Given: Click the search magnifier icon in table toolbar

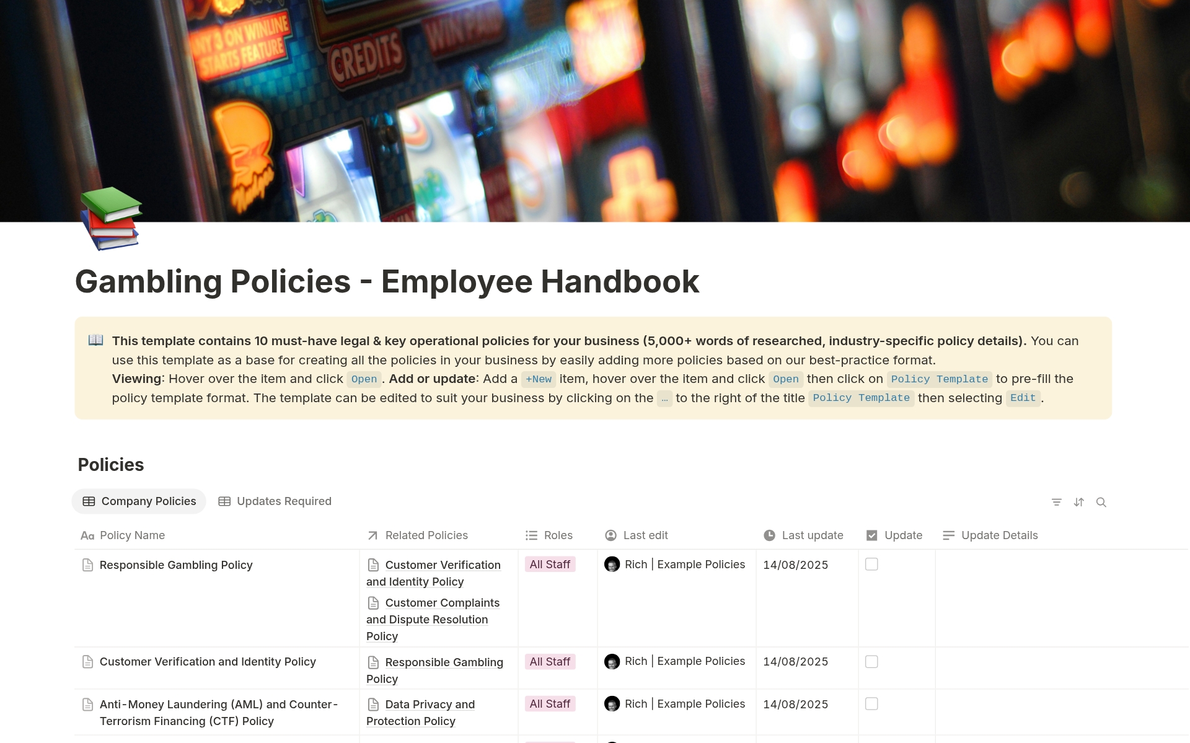Looking at the screenshot, I should click(x=1101, y=502).
